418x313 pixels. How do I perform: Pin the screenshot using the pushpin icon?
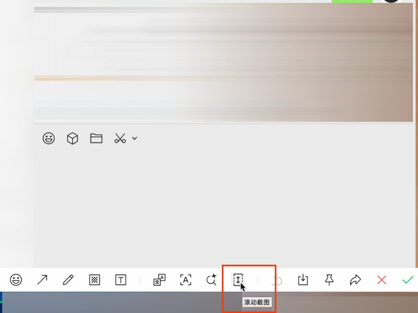[x=329, y=280]
